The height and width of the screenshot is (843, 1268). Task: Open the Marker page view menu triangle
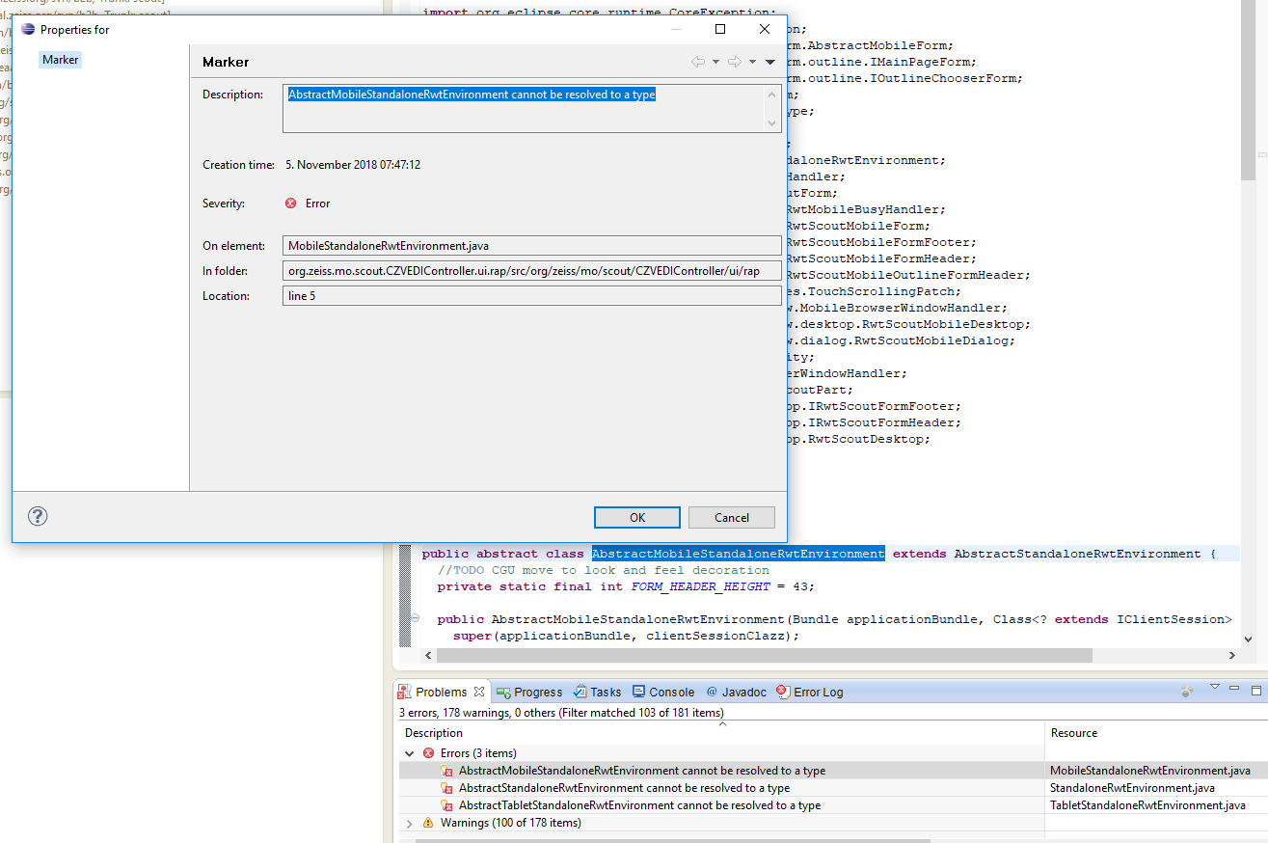click(x=770, y=62)
